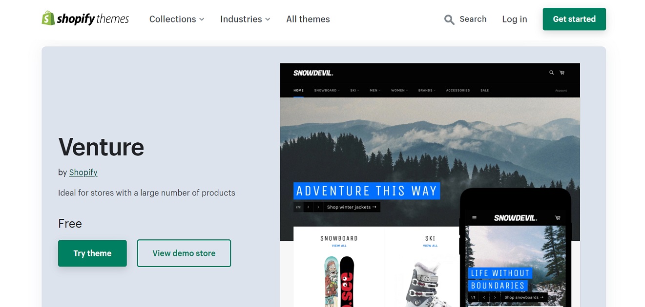Open the All themes page

[308, 19]
